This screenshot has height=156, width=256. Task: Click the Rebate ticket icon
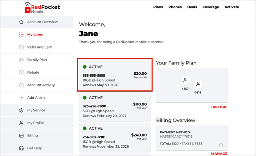click(21, 72)
